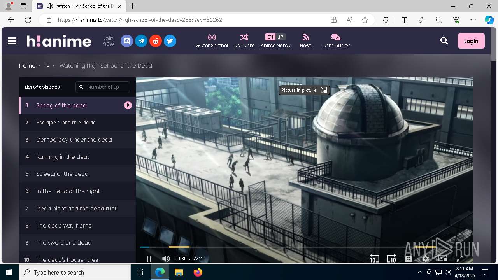Open video player settings gear
498x280 pixels.
point(426,259)
